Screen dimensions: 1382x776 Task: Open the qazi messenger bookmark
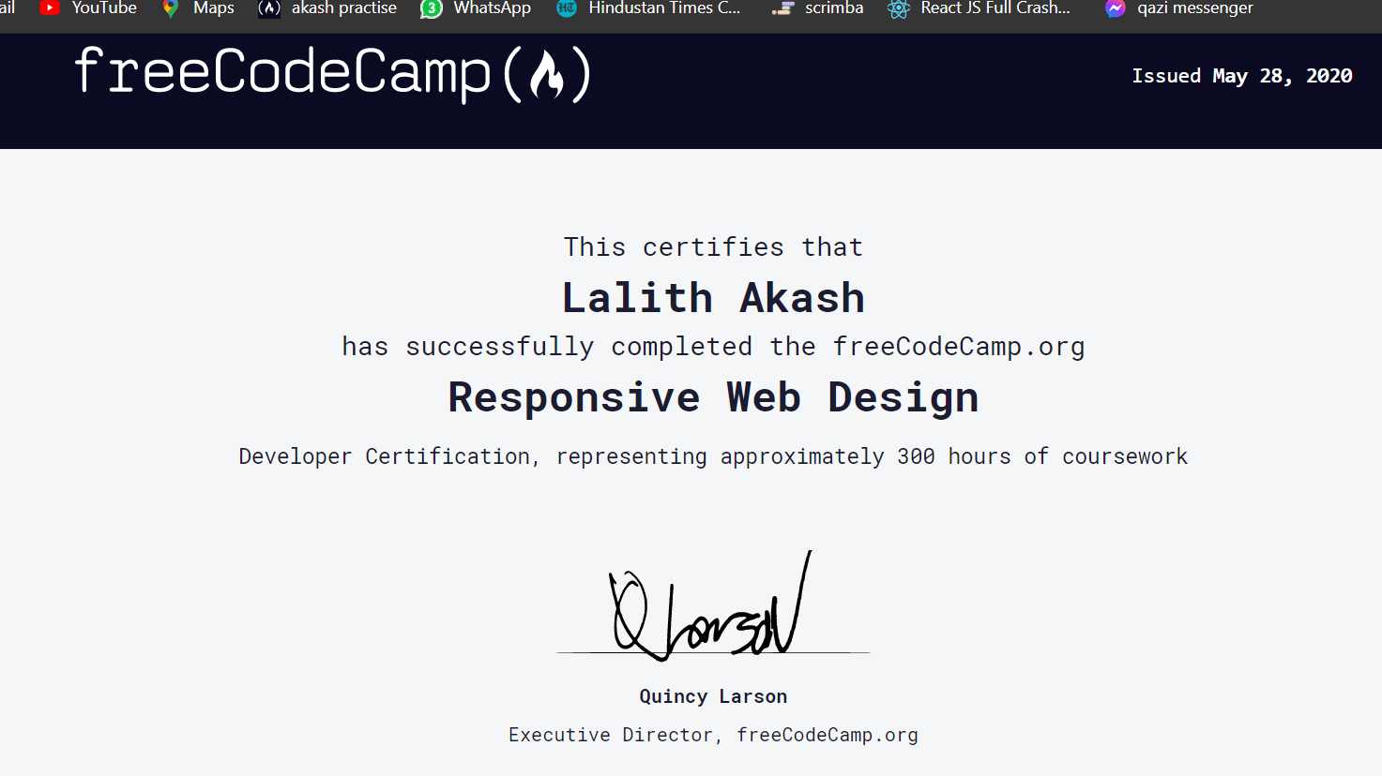(1178, 8)
